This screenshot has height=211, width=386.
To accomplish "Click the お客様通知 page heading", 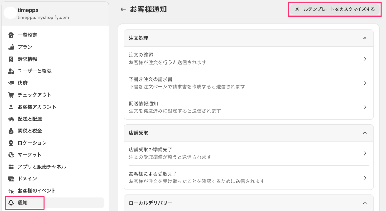I will tap(148, 9).
